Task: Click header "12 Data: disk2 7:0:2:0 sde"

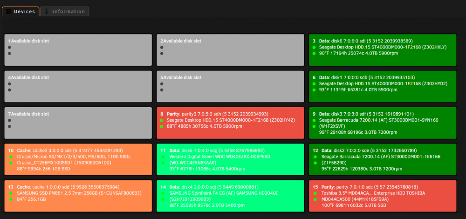Action: pyautogui.click(x=363, y=151)
